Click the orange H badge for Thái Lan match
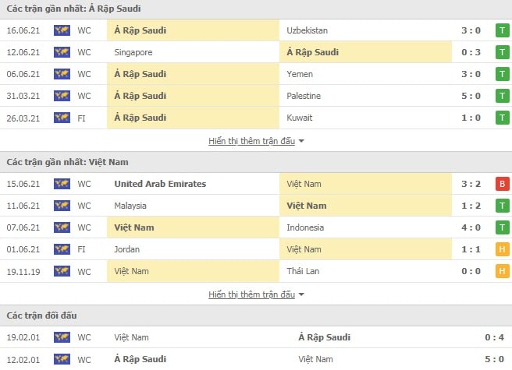This screenshot has height=370, width=512. pos(502,271)
